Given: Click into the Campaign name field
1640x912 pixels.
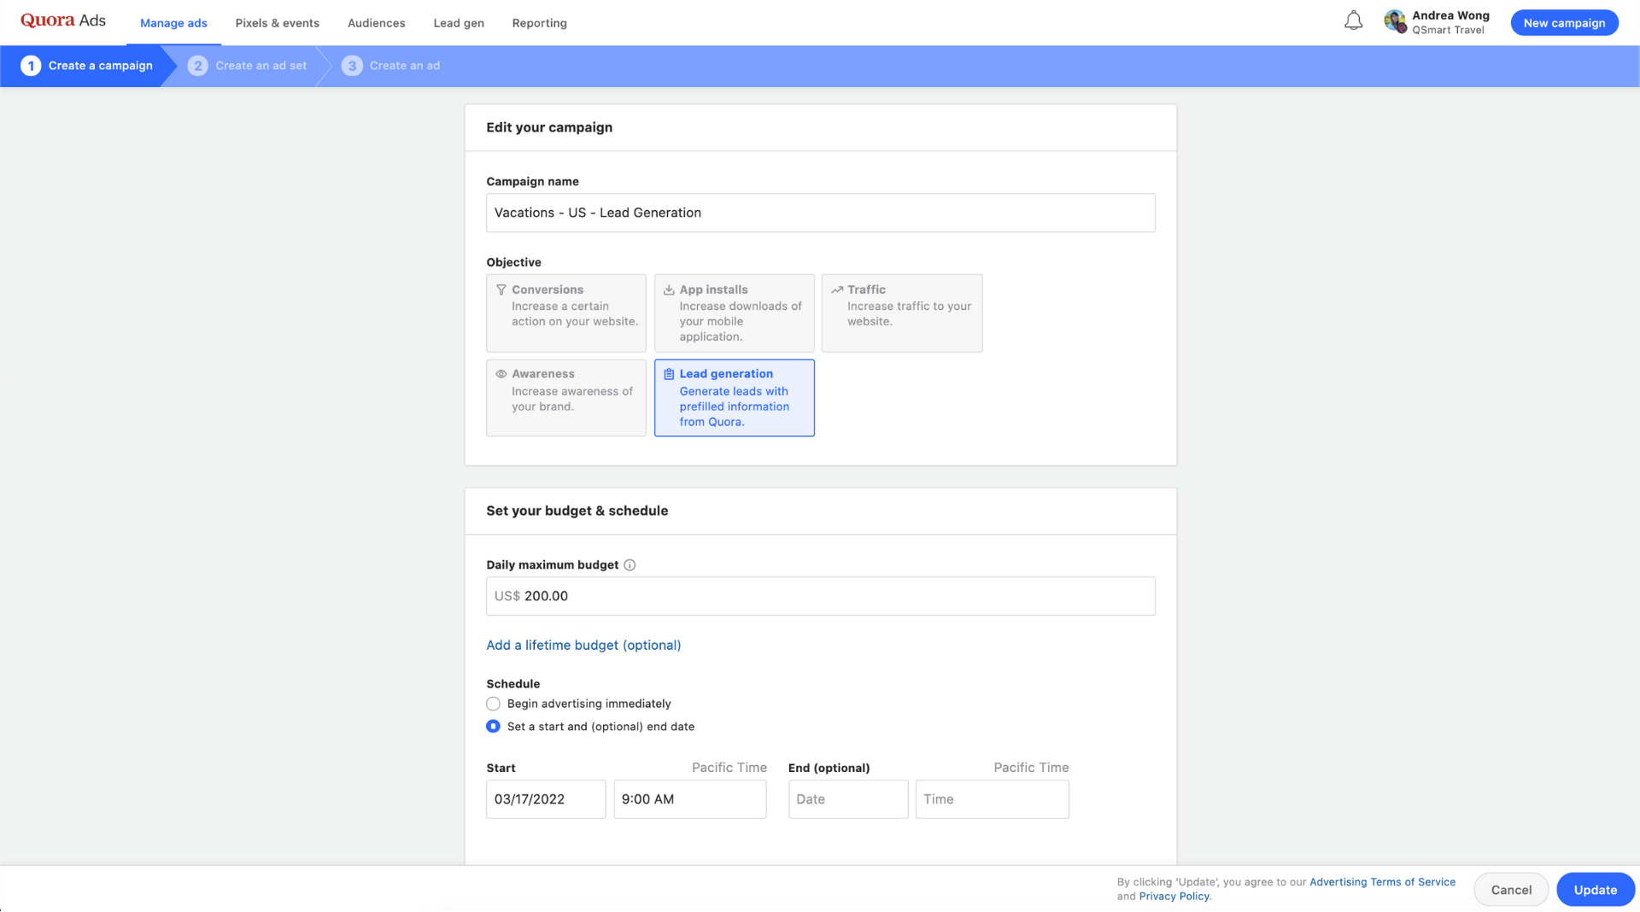Looking at the screenshot, I should click(x=820, y=213).
